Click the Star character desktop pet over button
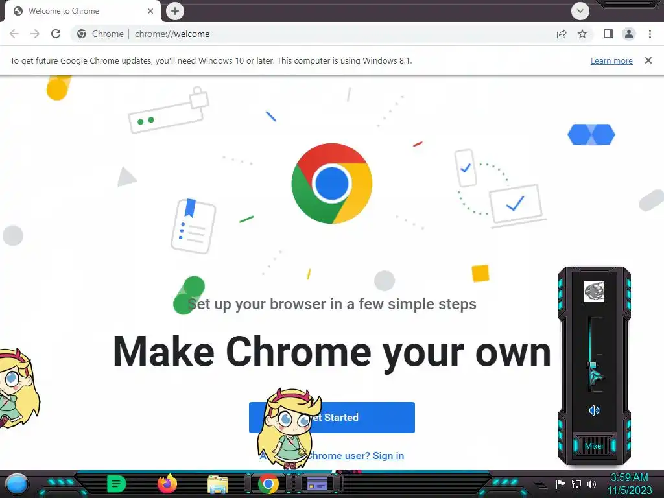The image size is (664, 498). click(x=289, y=429)
